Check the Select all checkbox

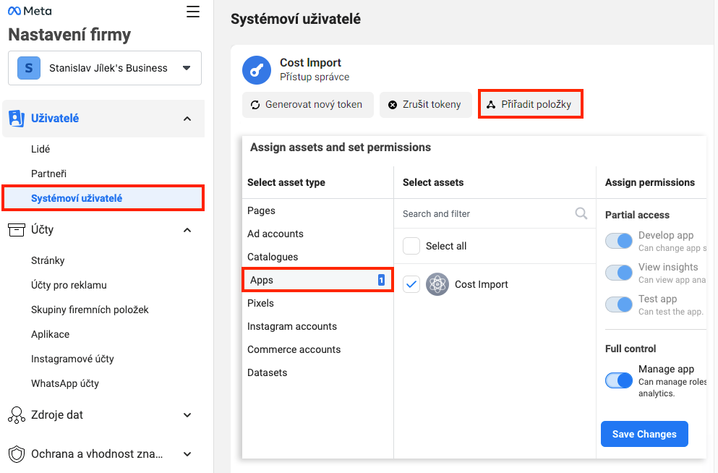(411, 246)
